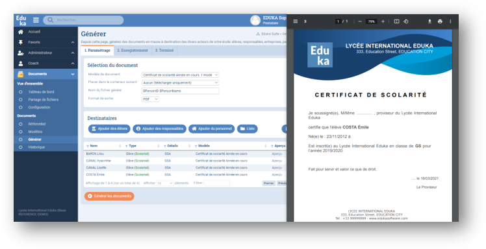Screen dimensions: 486x249
Task: Click the PDF viewer download icon
Action: [429, 21]
